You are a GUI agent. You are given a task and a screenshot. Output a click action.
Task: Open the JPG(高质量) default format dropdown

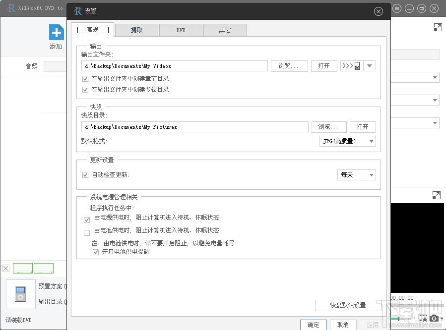point(348,141)
